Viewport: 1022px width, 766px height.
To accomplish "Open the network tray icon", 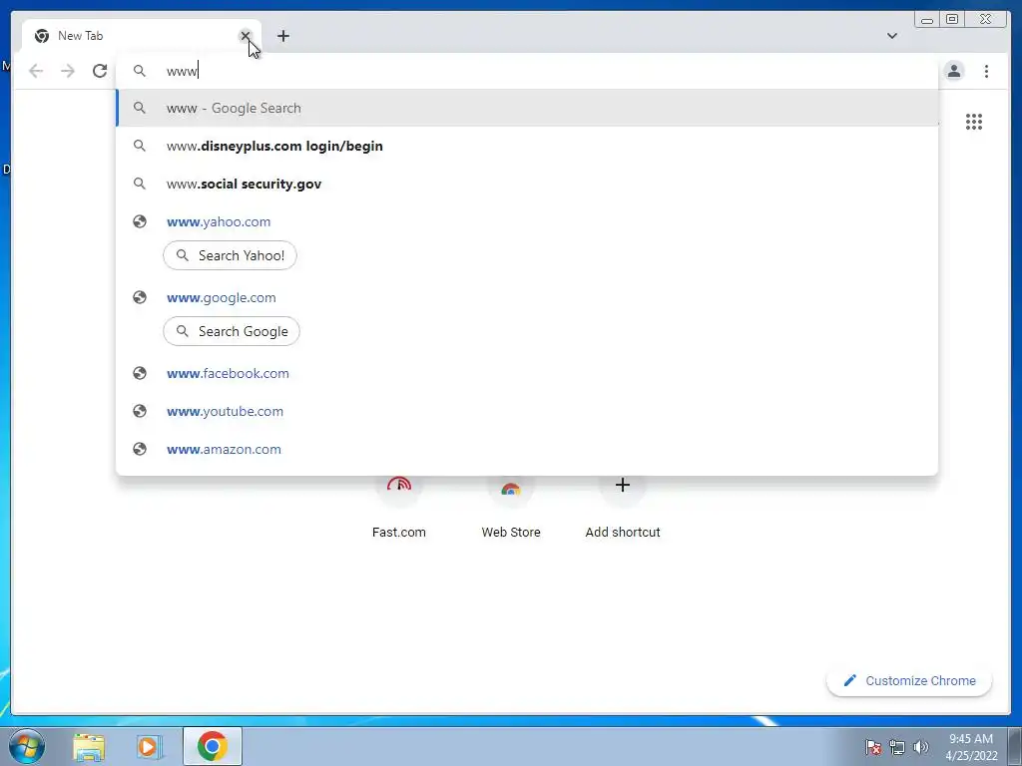I will point(897,747).
